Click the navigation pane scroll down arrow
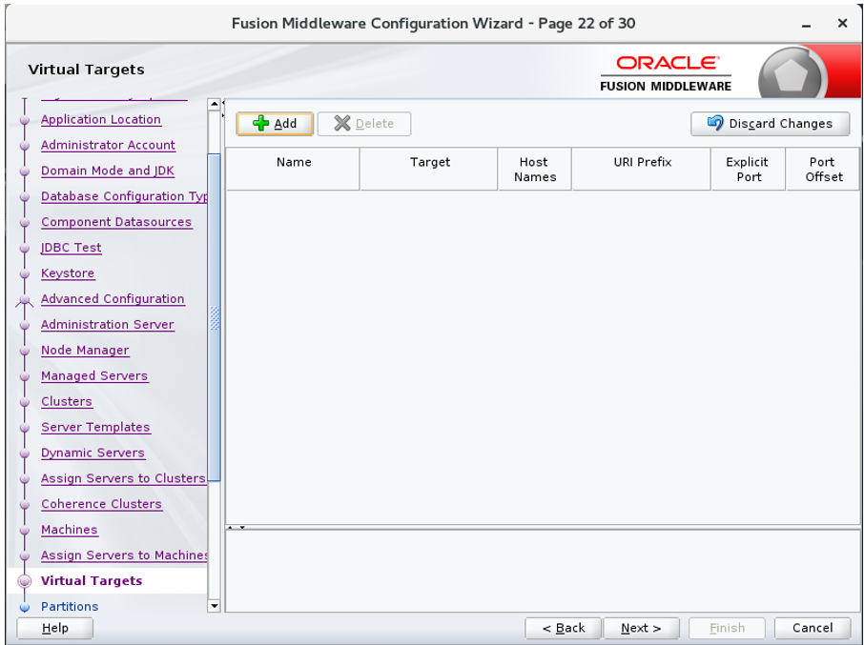864x645 pixels. pos(214,606)
